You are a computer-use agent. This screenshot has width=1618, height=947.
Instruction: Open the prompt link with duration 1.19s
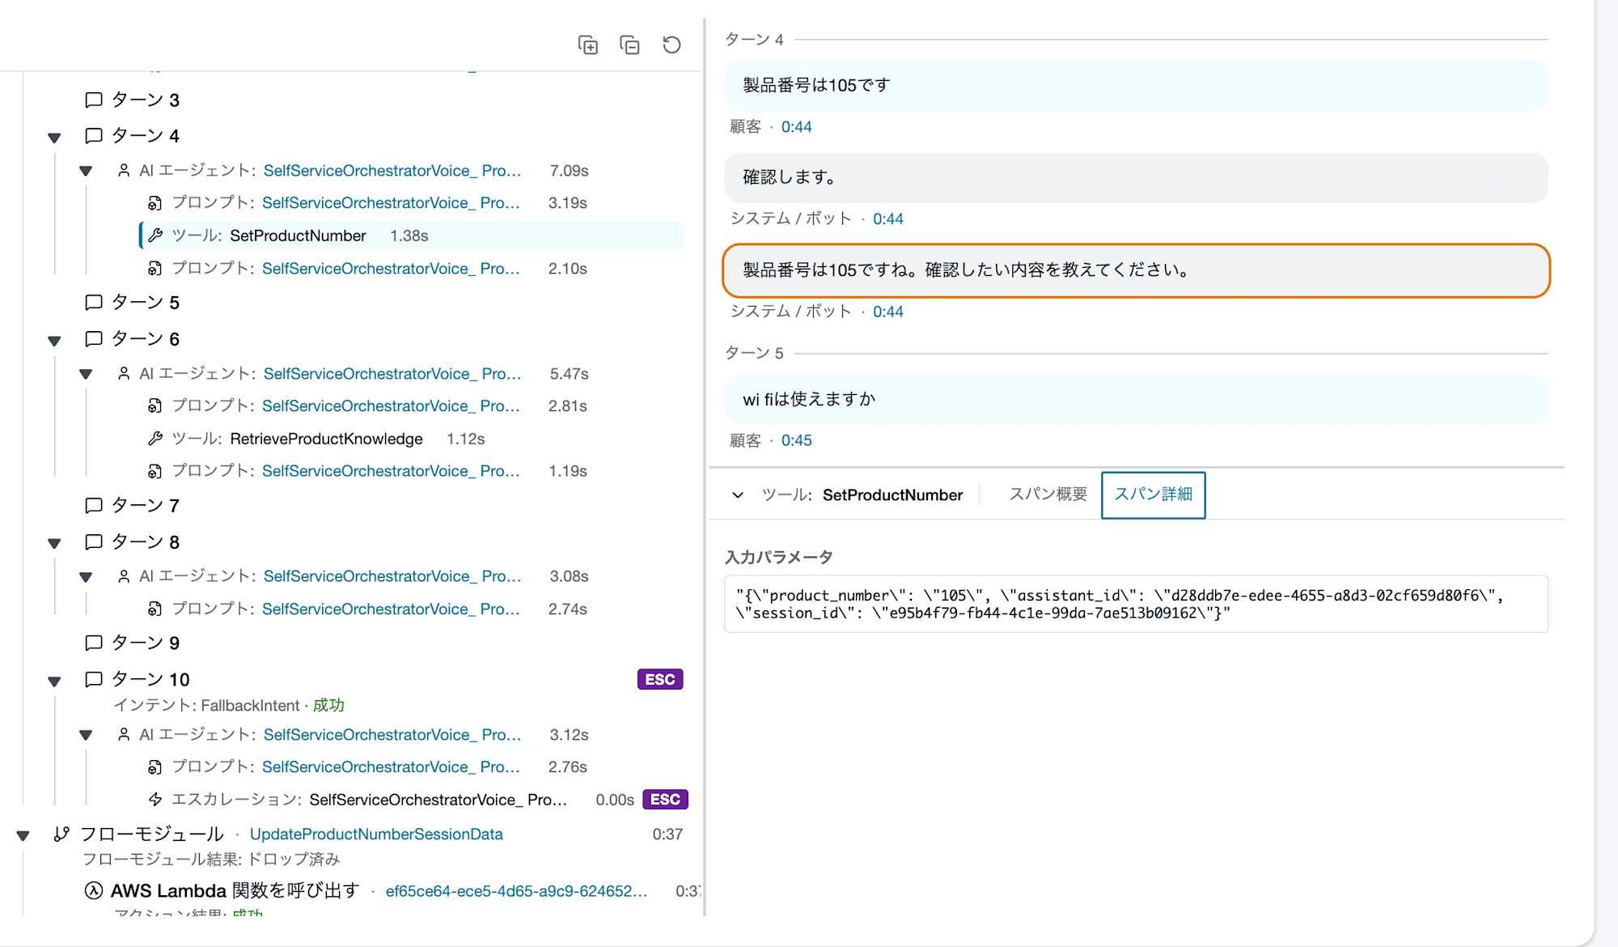[x=391, y=470]
